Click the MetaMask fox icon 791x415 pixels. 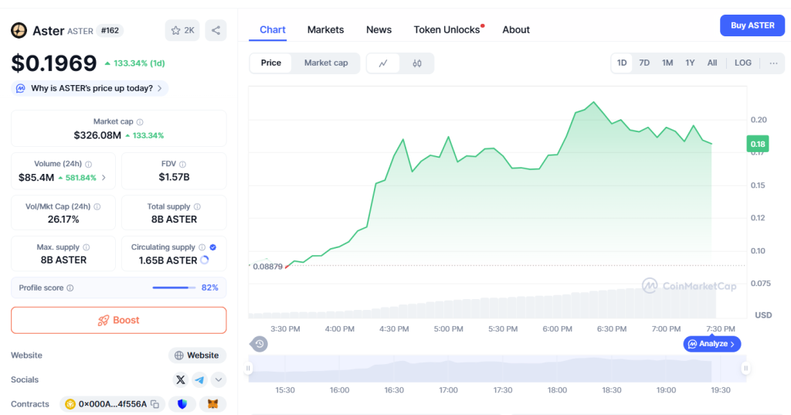point(212,404)
